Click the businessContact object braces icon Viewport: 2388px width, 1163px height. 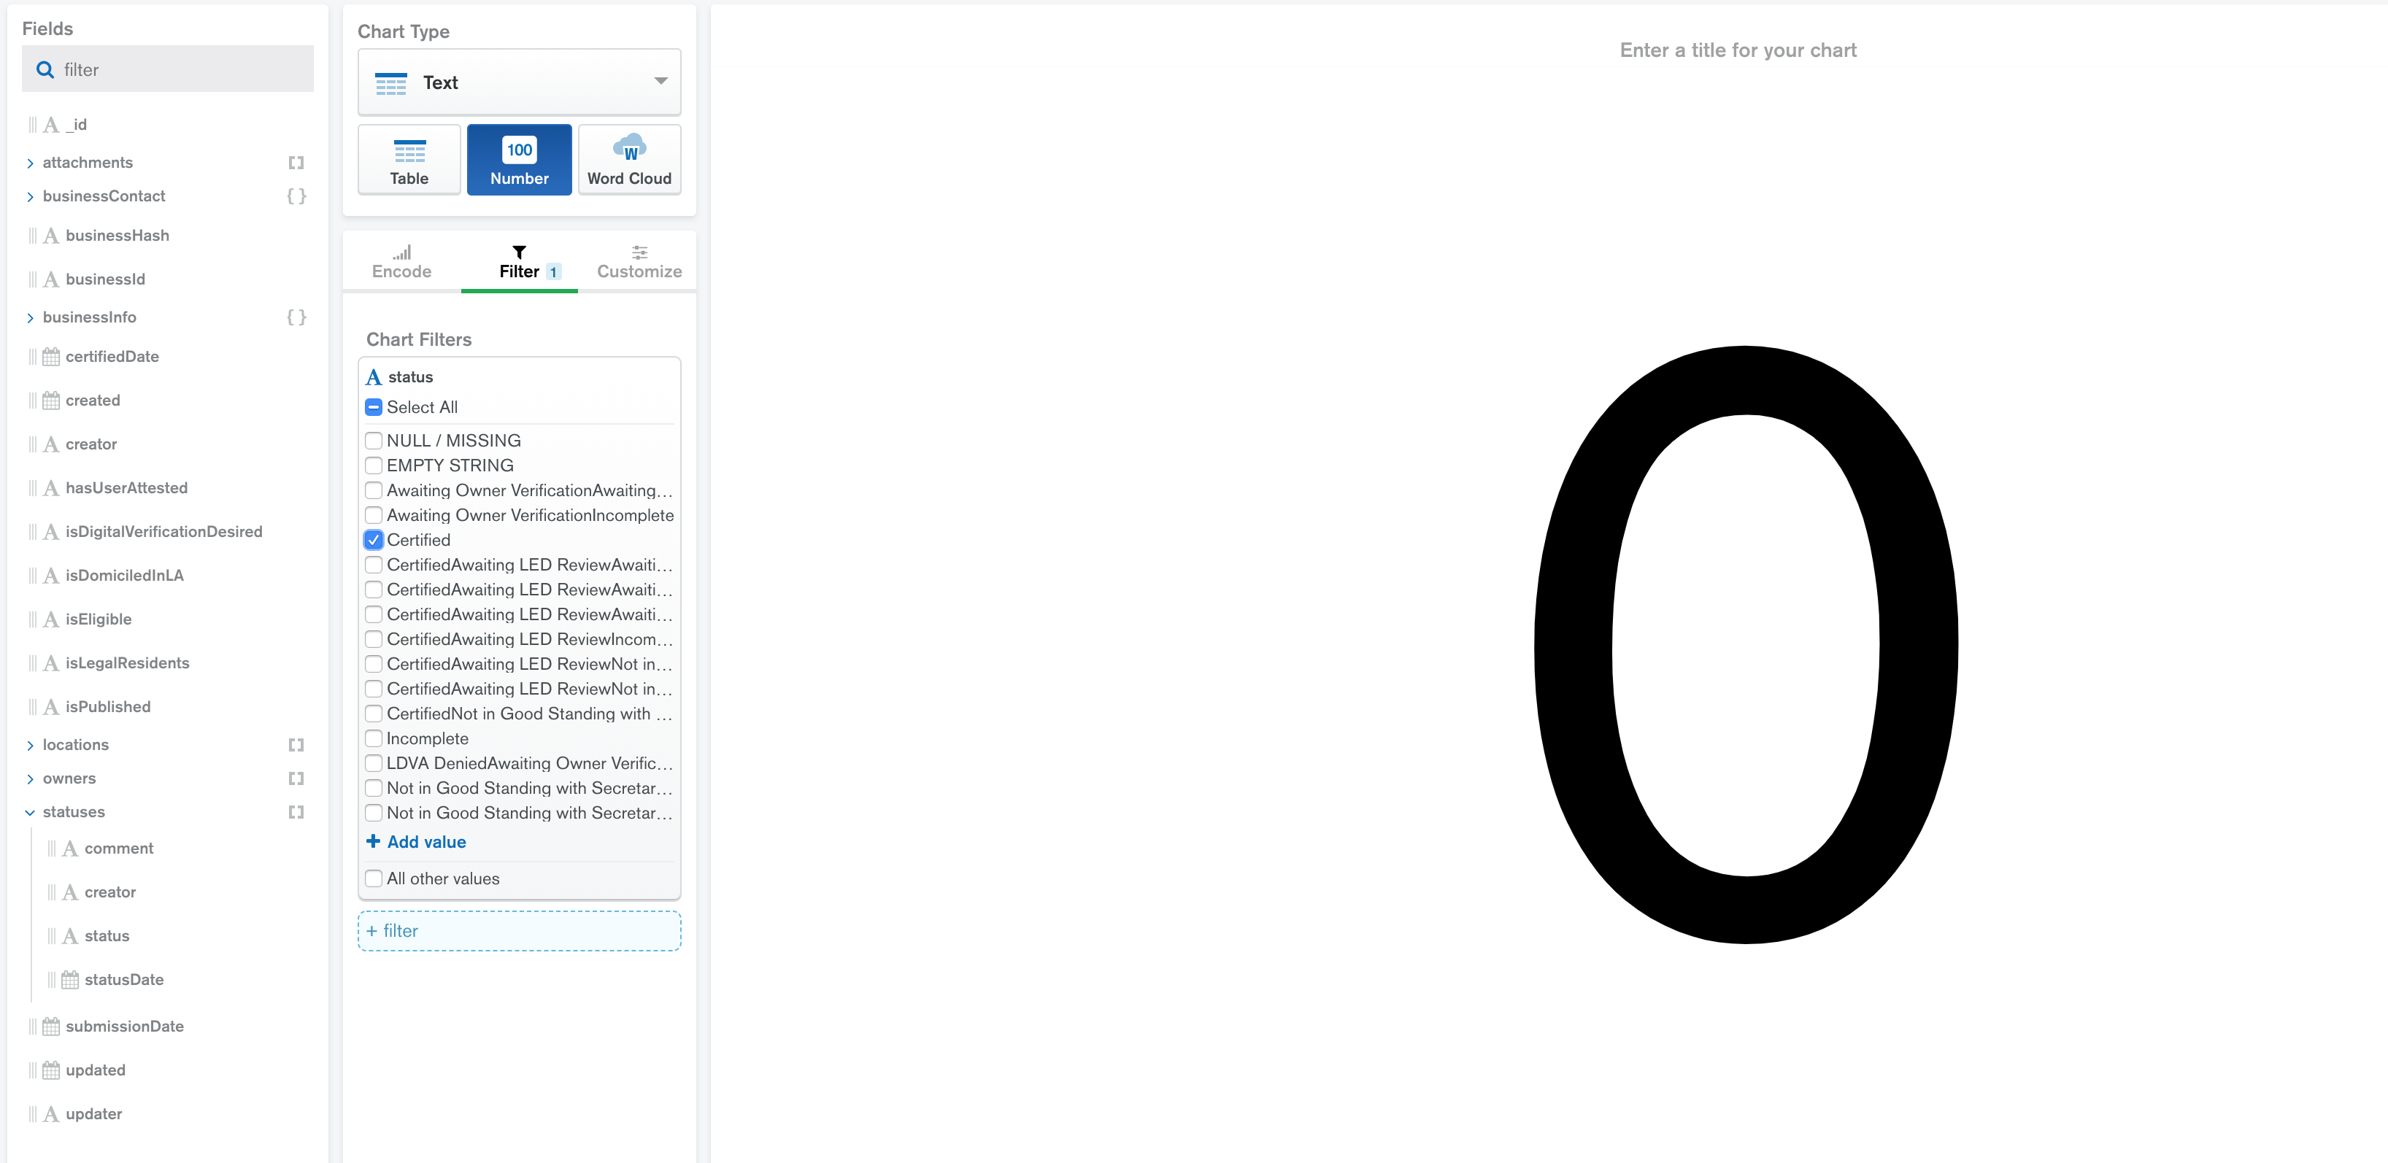[x=296, y=196]
